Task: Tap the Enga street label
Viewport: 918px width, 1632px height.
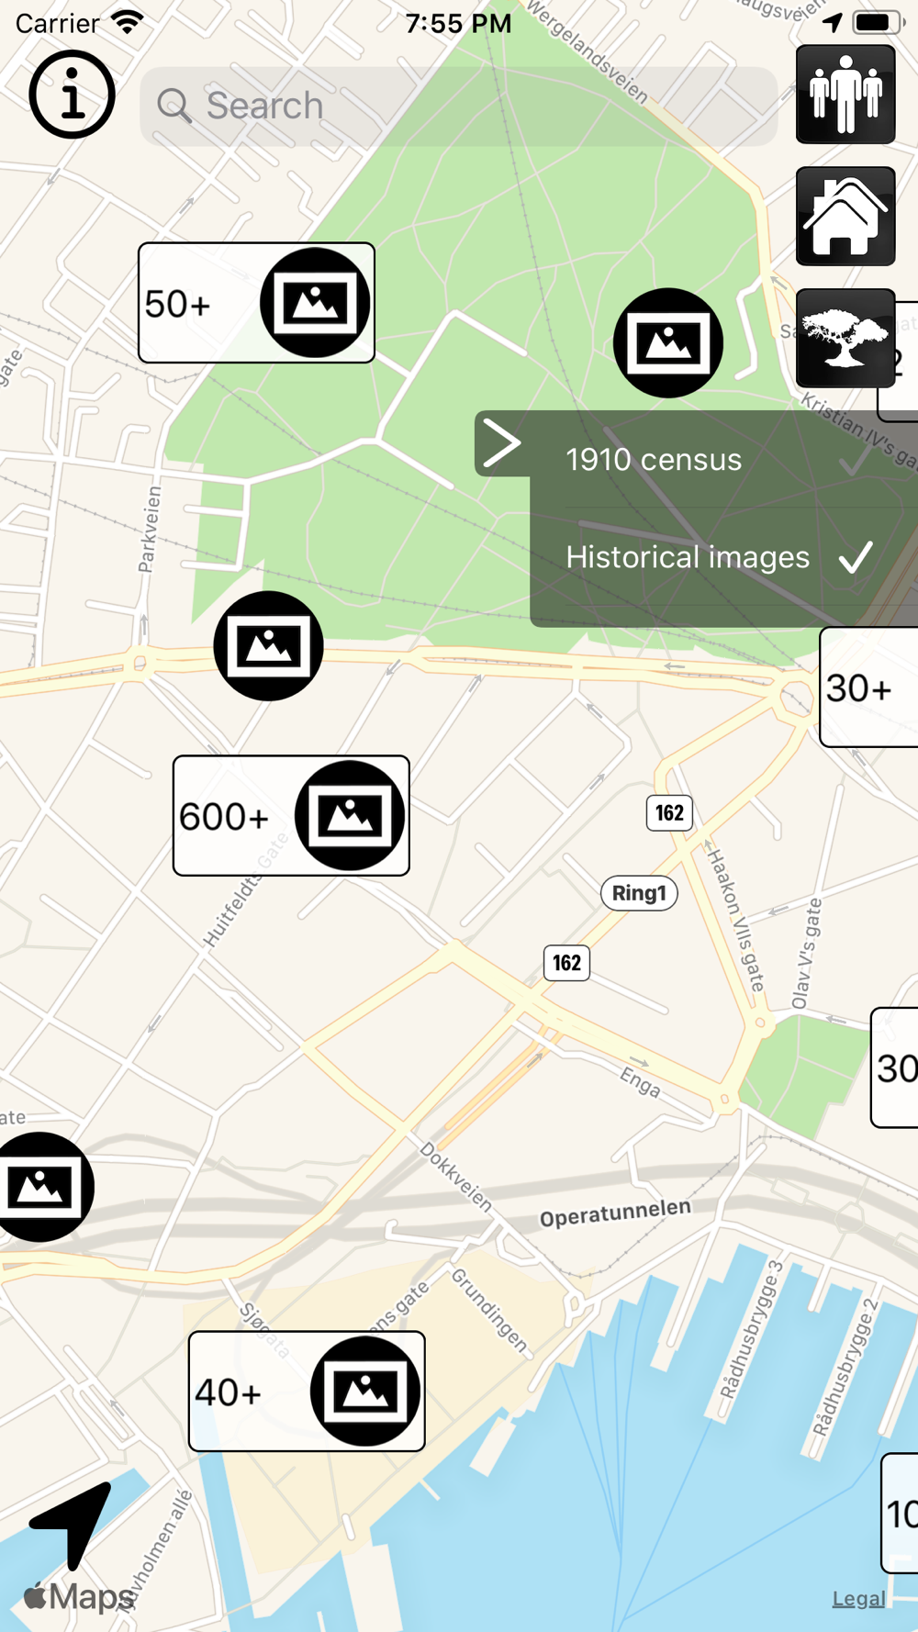Action: click(641, 1081)
